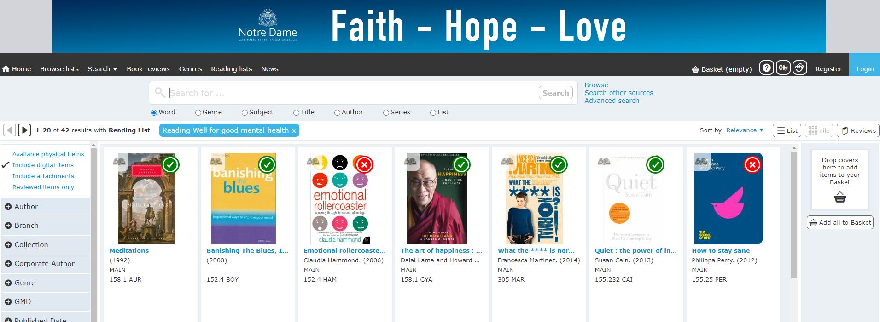Click the Olly icon in the top bar
Screen dimensions: 880x322
783,68
